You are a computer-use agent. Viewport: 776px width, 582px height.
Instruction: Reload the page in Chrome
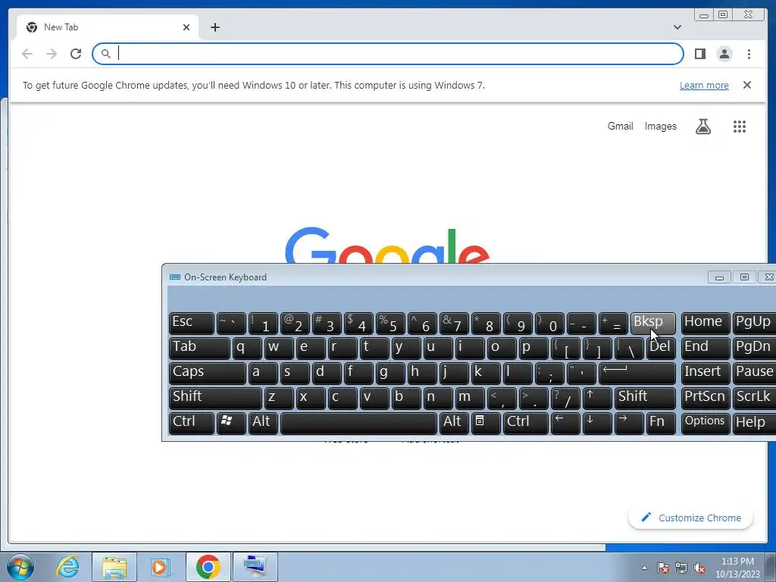pos(76,54)
